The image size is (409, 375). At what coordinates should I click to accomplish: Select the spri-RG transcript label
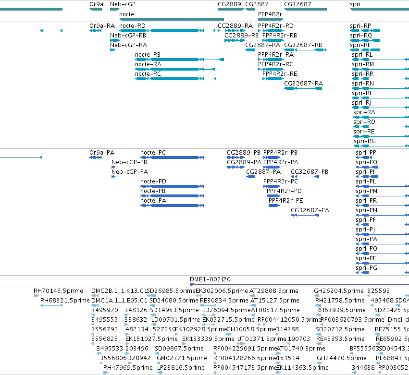pyautogui.click(x=365, y=141)
